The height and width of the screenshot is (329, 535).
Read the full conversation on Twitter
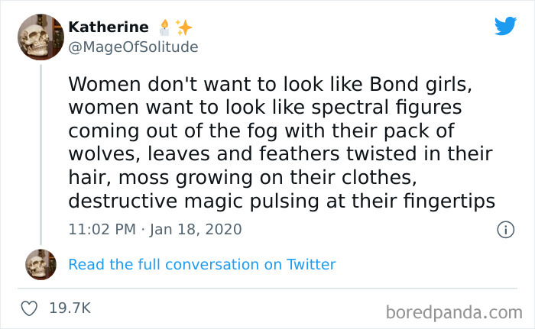[202, 264]
